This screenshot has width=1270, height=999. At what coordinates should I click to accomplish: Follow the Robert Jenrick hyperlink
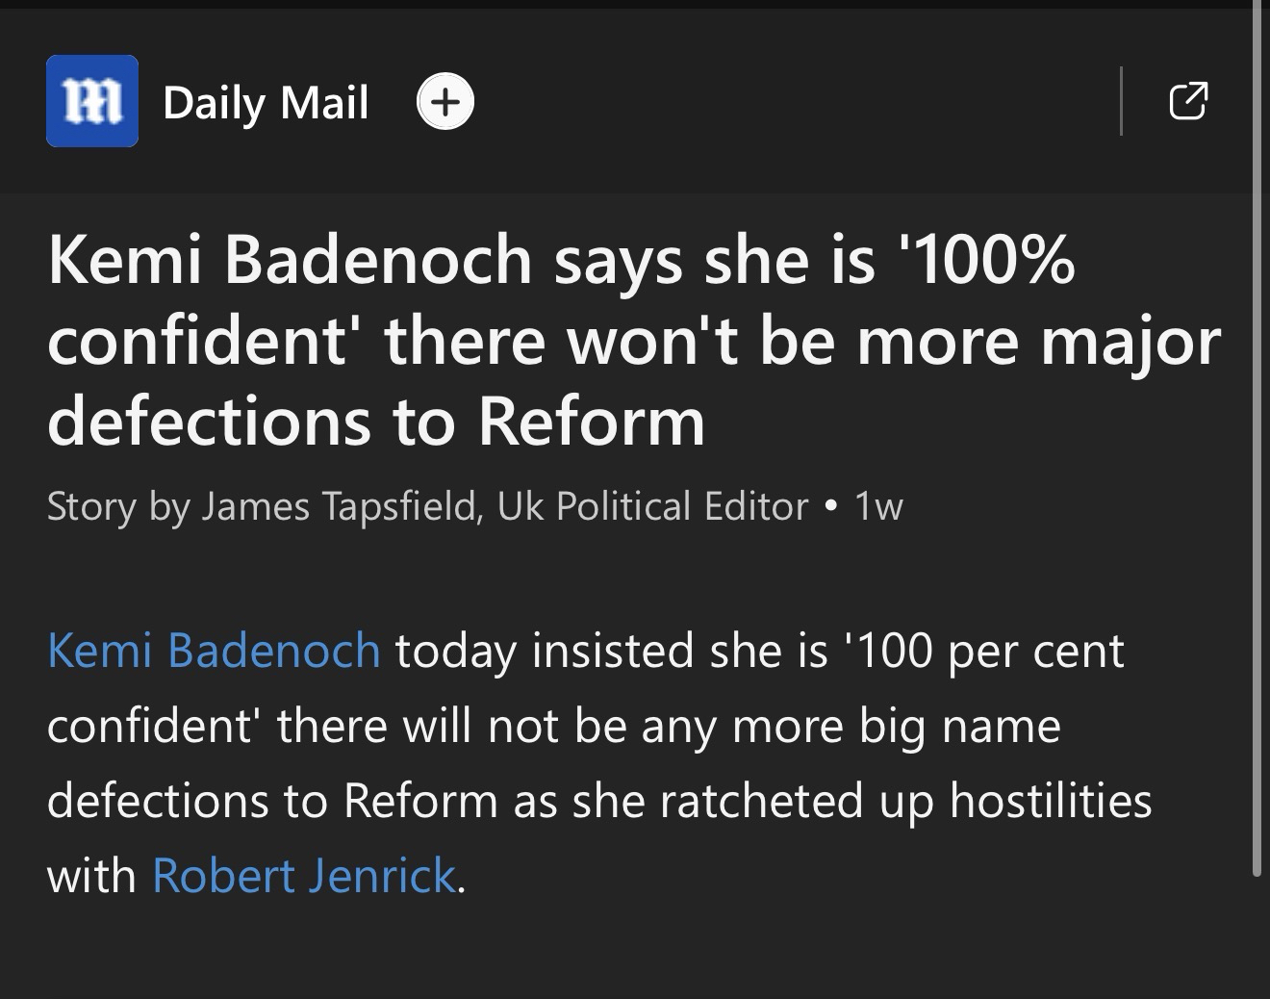pos(303,876)
